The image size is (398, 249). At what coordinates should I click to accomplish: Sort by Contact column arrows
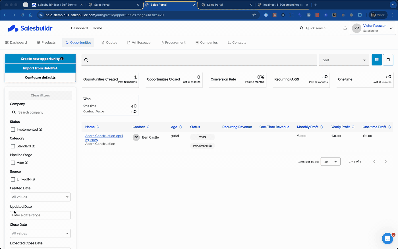[148, 127]
